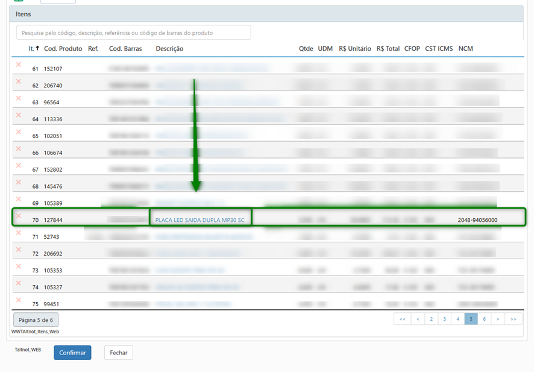
Task: Click the Confirmar button
Action: point(72,353)
